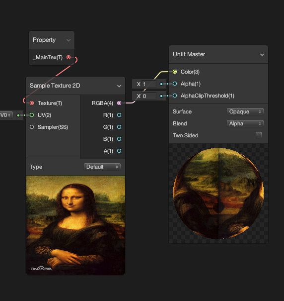This screenshot has height=301, width=284.
Task: Open the UV0 channel dropdown
Action: tap(6, 115)
